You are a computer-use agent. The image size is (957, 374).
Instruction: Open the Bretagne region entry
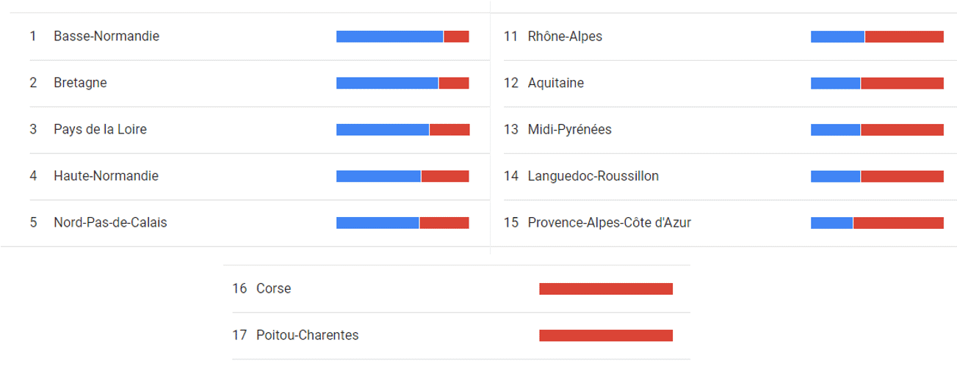click(249, 83)
